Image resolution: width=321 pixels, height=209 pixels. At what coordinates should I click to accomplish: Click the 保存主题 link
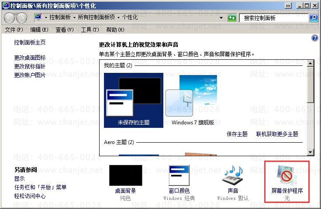[237, 134]
